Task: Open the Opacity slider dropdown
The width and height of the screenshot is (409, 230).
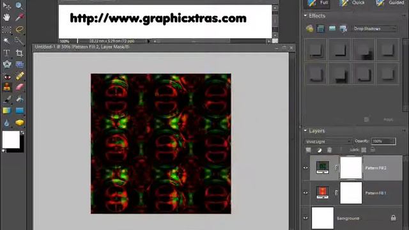Action: (392, 141)
